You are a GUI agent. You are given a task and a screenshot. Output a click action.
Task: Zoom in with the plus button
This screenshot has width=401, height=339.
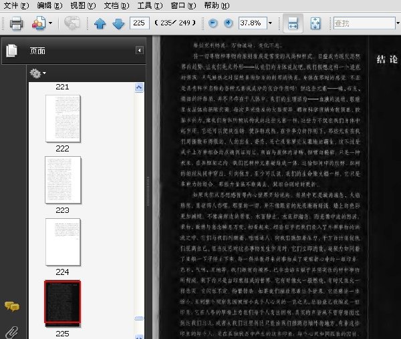pos(229,23)
